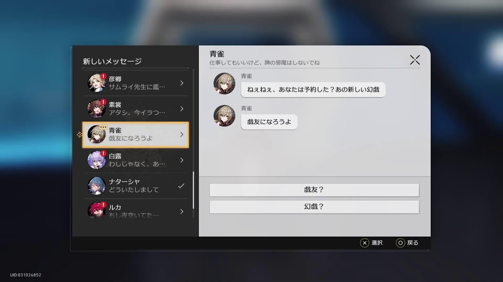Choose reply option 戯友？

tap(314, 190)
